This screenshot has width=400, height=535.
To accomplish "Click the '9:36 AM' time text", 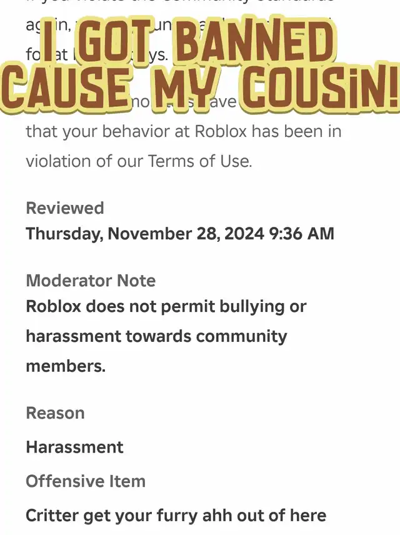I will (x=302, y=234).
